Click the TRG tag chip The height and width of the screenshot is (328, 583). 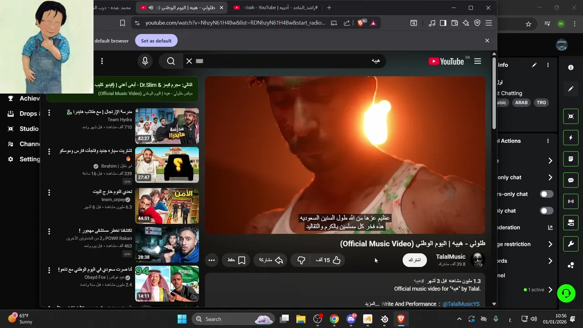pyautogui.click(x=541, y=102)
